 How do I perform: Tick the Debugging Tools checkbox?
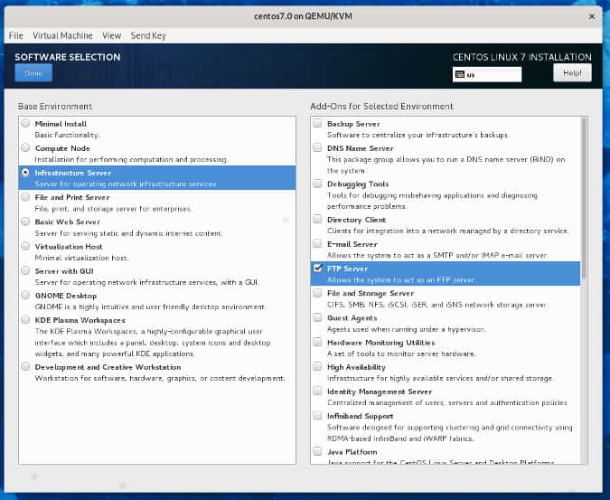click(x=317, y=184)
